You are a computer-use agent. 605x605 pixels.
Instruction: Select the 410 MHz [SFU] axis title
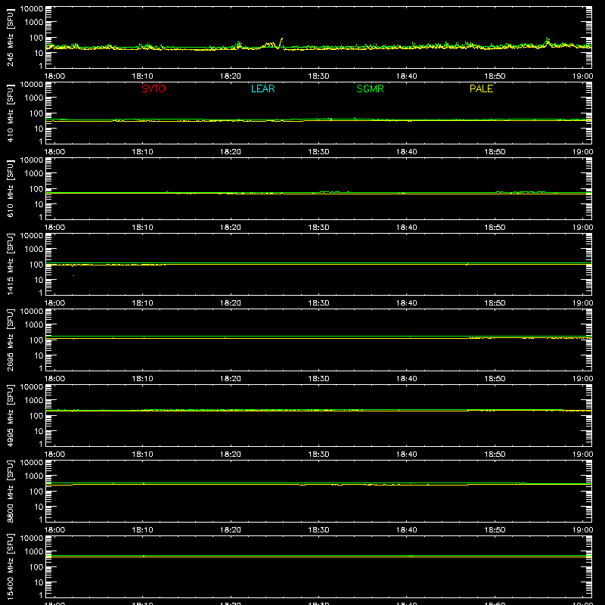(11, 113)
